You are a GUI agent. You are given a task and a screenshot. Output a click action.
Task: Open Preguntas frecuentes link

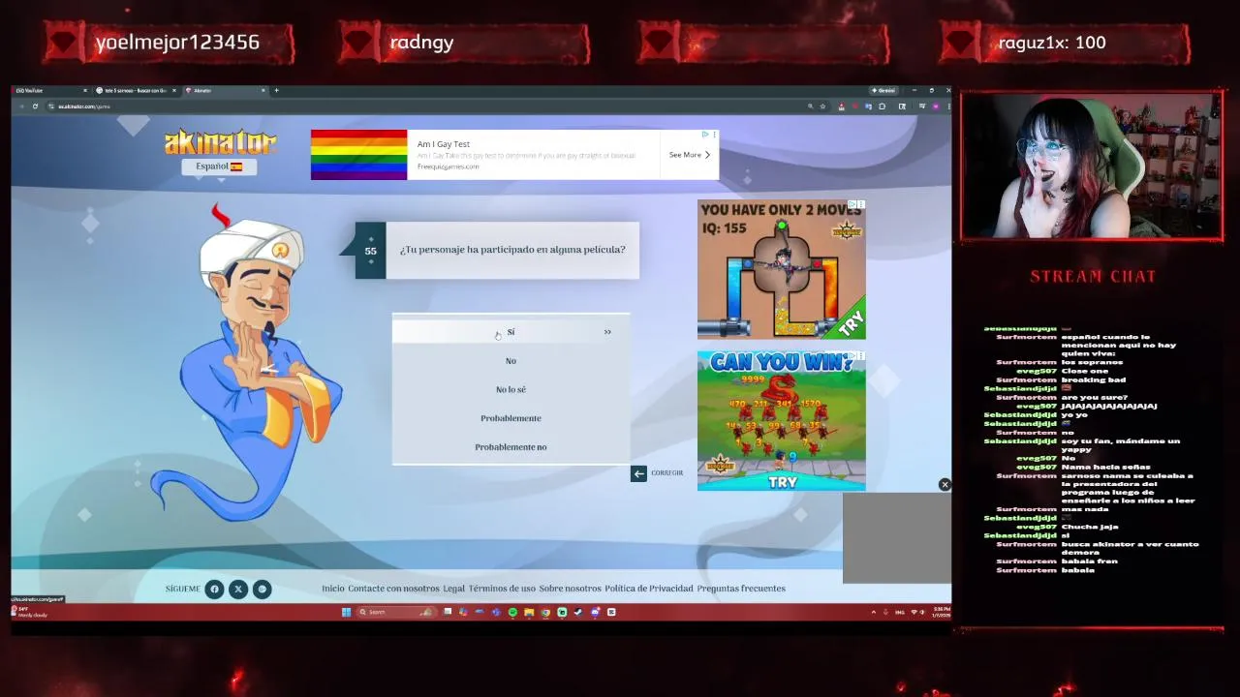[x=741, y=589]
